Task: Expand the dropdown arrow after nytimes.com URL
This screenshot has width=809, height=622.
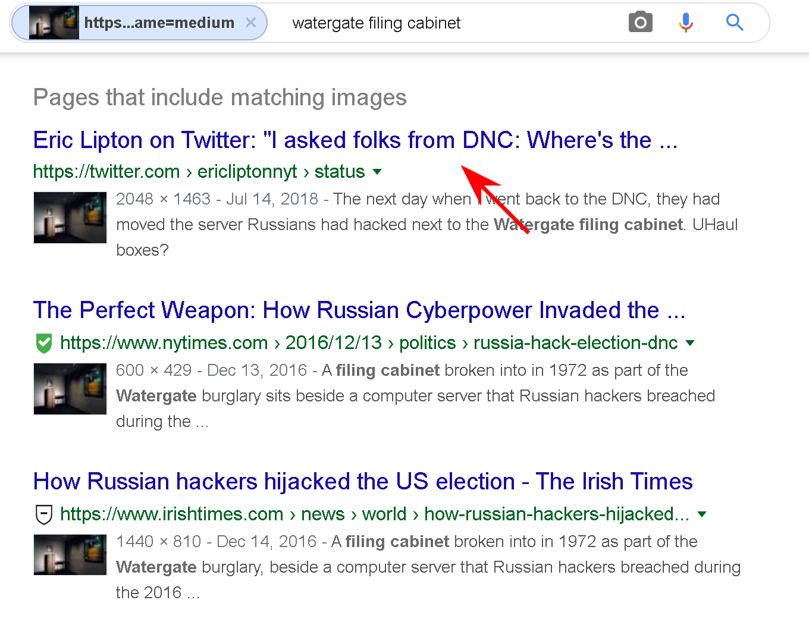Action: click(690, 343)
